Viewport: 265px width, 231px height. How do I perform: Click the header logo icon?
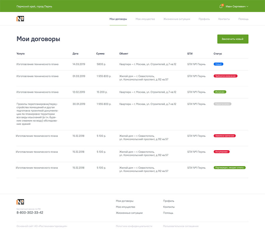tap(20, 19)
